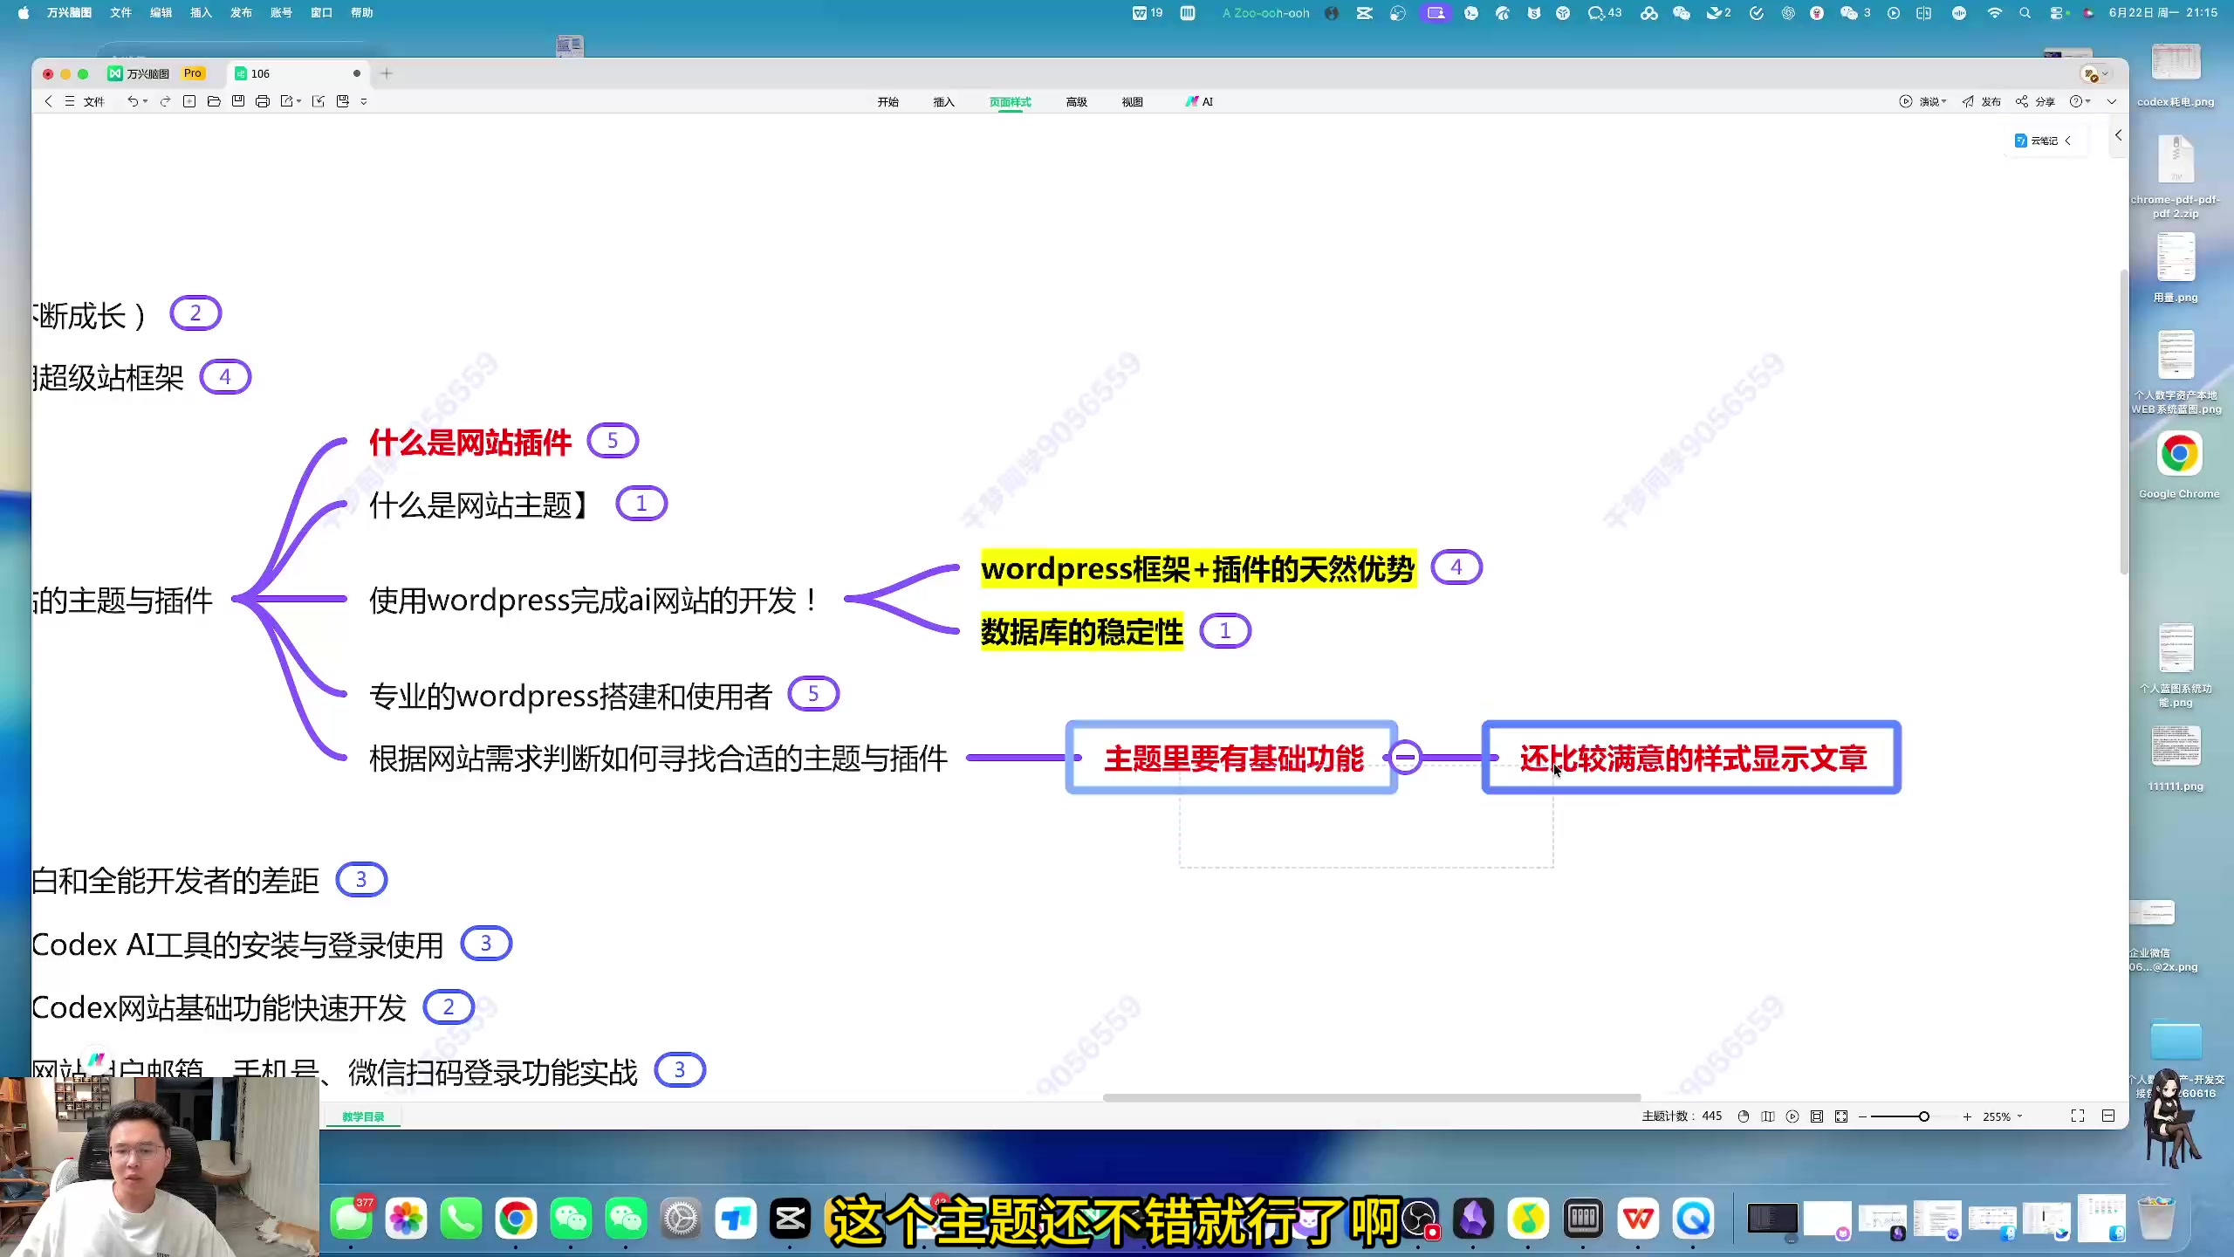Click the back arrow in toolbar
This screenshot has width=2234, height=1257.
pyautogui.click(x=48, y=101)
